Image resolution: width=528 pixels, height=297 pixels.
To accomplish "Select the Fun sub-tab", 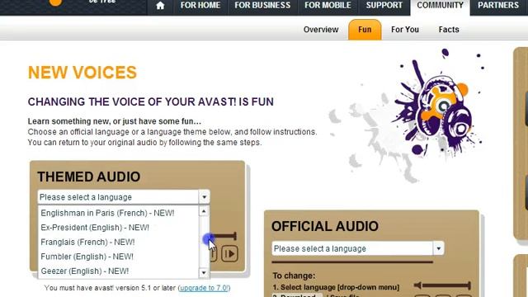I will click(365, 30).
